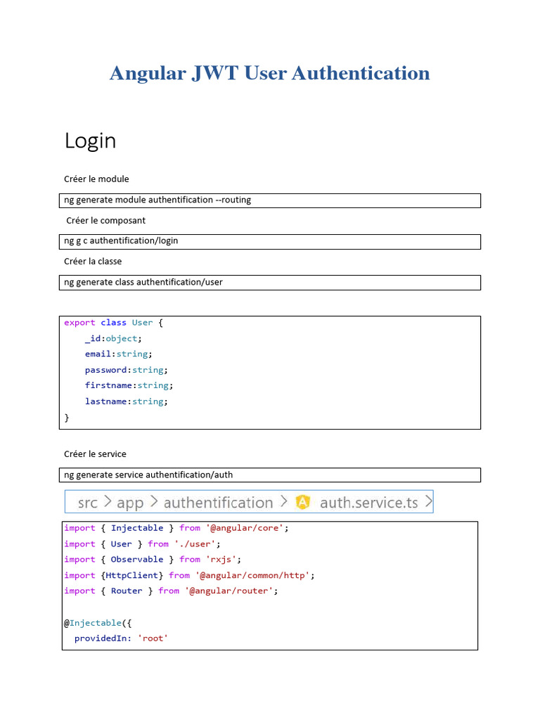The height and width of the screenshot is (720, 540).
Task: Click the Angular logo icon in breadcrumb
Action: (302, 502)
